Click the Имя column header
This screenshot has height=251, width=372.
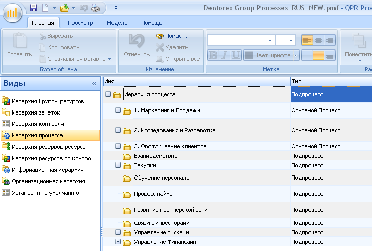point(196,81)
